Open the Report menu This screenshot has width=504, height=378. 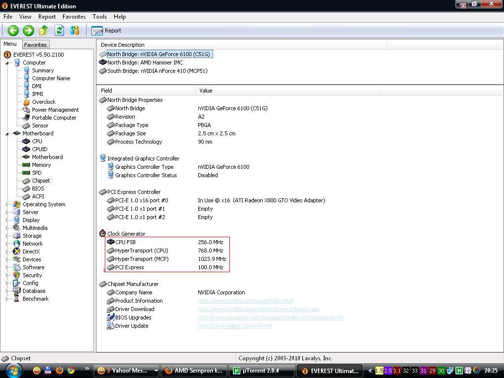click(47, 17)
